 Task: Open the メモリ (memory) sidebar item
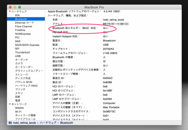[x=19, y=93]
